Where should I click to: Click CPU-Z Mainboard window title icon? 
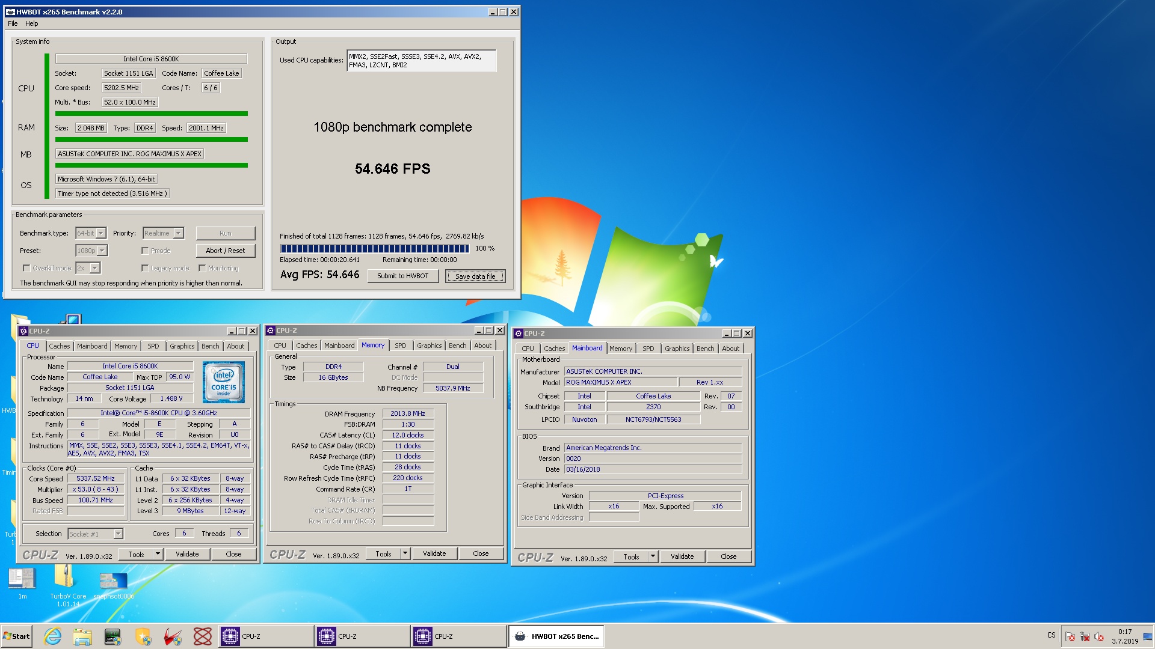pyautogui.click(x=519, y=334)
